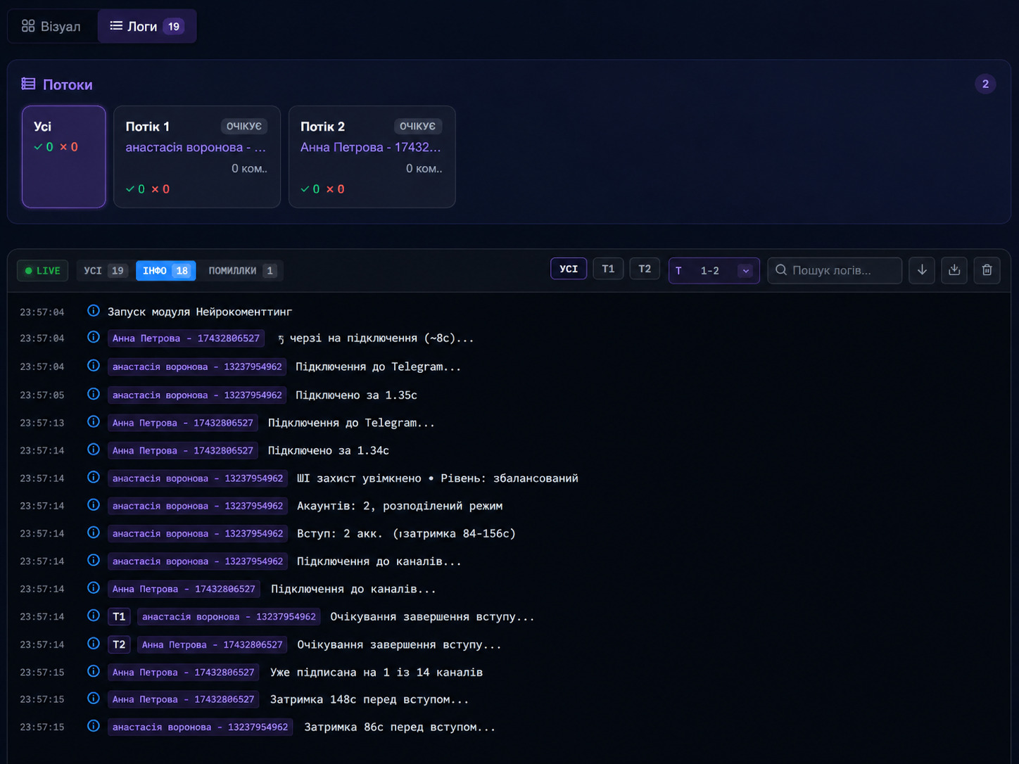Click the list icon on Логи tab

coord(116,26)
